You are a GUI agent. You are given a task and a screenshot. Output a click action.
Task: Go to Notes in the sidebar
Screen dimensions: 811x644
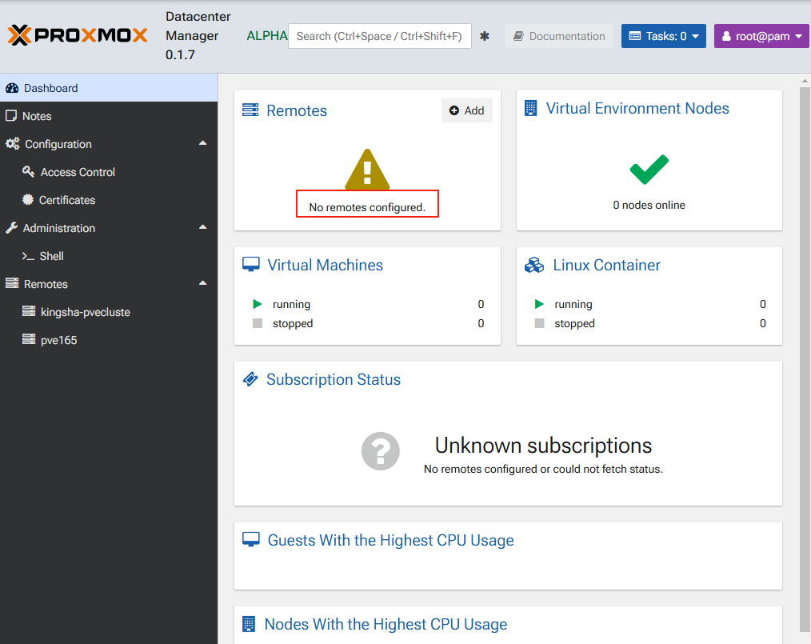coord(109,116)
